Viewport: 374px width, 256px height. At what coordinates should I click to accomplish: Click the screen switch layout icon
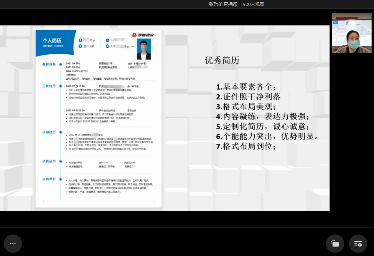[335, 244]
